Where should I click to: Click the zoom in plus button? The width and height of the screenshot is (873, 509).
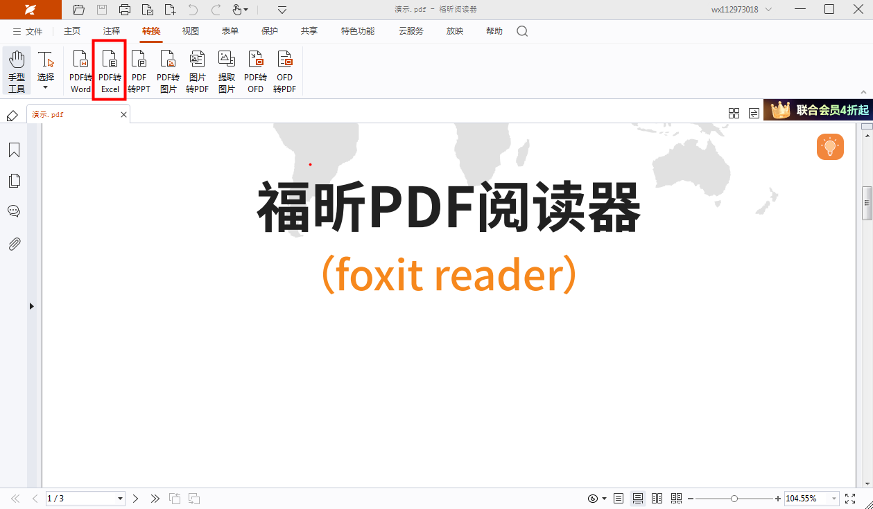[x=777, y=499]
